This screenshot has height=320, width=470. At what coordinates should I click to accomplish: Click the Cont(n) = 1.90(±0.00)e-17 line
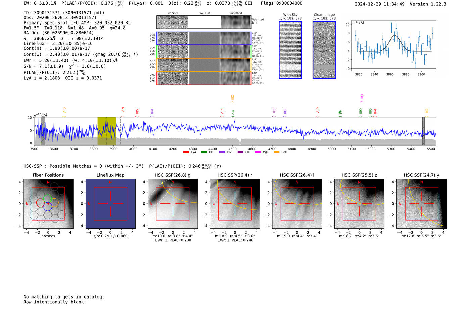(x=57, y=48)
